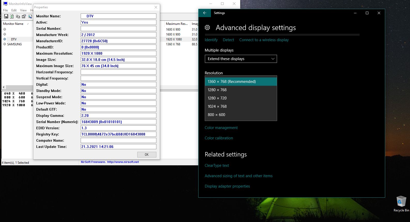The image size is (410, 222).
Task: Click the Properties toolbar icon
Action: [24, 16]
